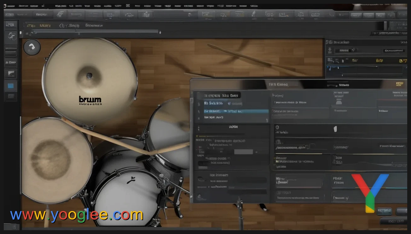
Task: Switch to the Sounds tab in the dialog header
Action: point(344,84)
